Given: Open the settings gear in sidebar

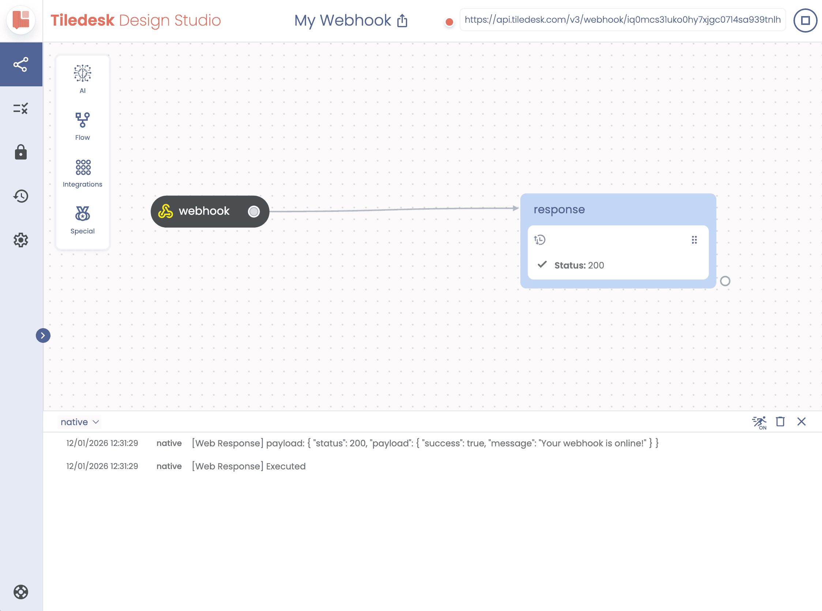Looking at the screenshot, I should 21,240.
